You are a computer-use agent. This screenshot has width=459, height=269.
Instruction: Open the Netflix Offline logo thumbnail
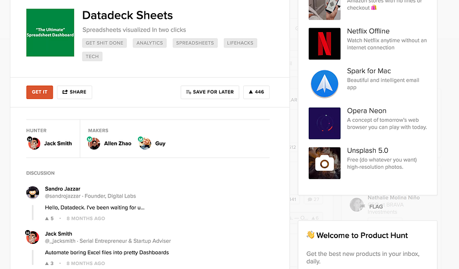[325, 44]
